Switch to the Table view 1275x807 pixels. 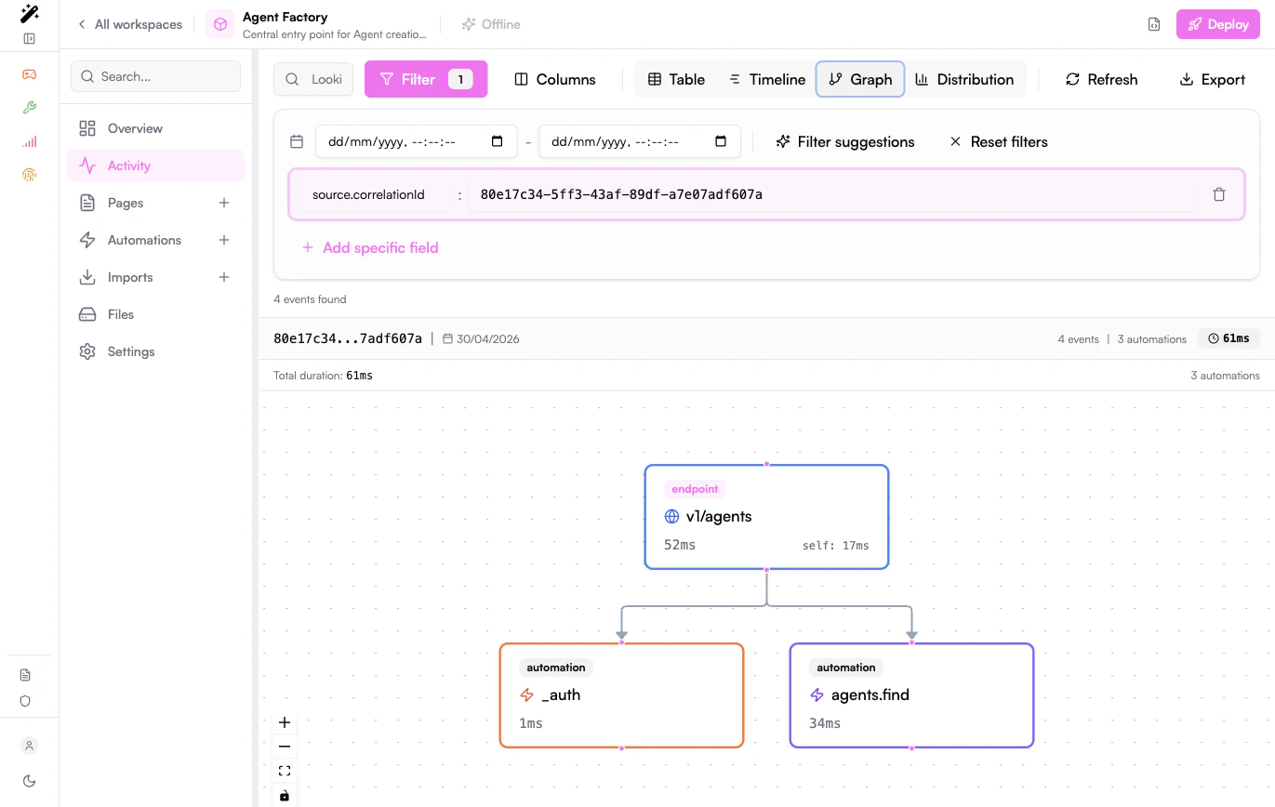(676, 79)
